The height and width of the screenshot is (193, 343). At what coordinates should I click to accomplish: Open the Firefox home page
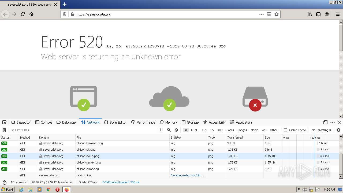31,14
